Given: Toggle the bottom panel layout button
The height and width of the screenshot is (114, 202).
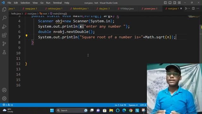Looking at the screenshot, I should (x=170, y=3).
